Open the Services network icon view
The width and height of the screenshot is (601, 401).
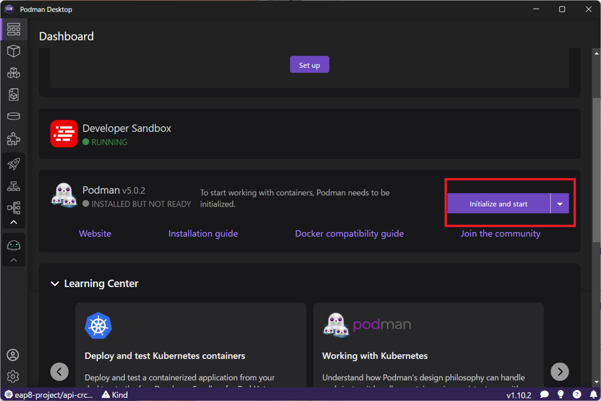point(14,186)
